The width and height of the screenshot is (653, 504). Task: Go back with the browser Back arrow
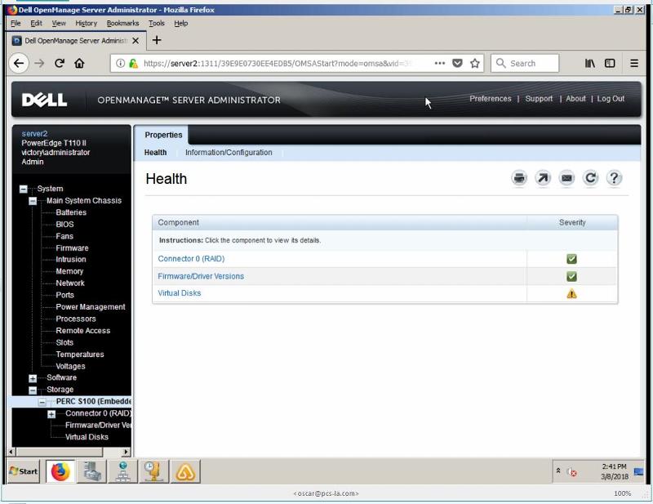(19, 64)
